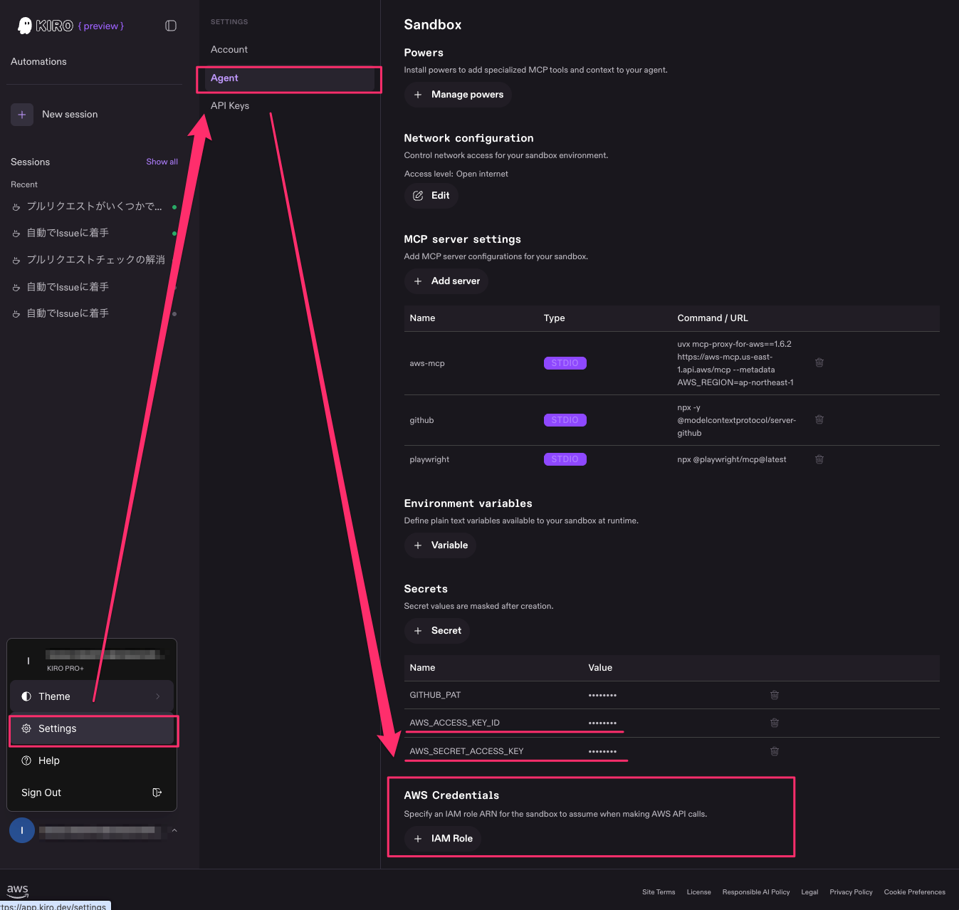
Task: Collapse the sidebar with the panel icon
Action: (171, 26)
